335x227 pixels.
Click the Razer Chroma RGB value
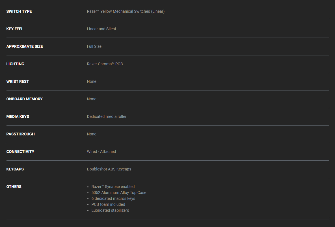tap(105, 64)
